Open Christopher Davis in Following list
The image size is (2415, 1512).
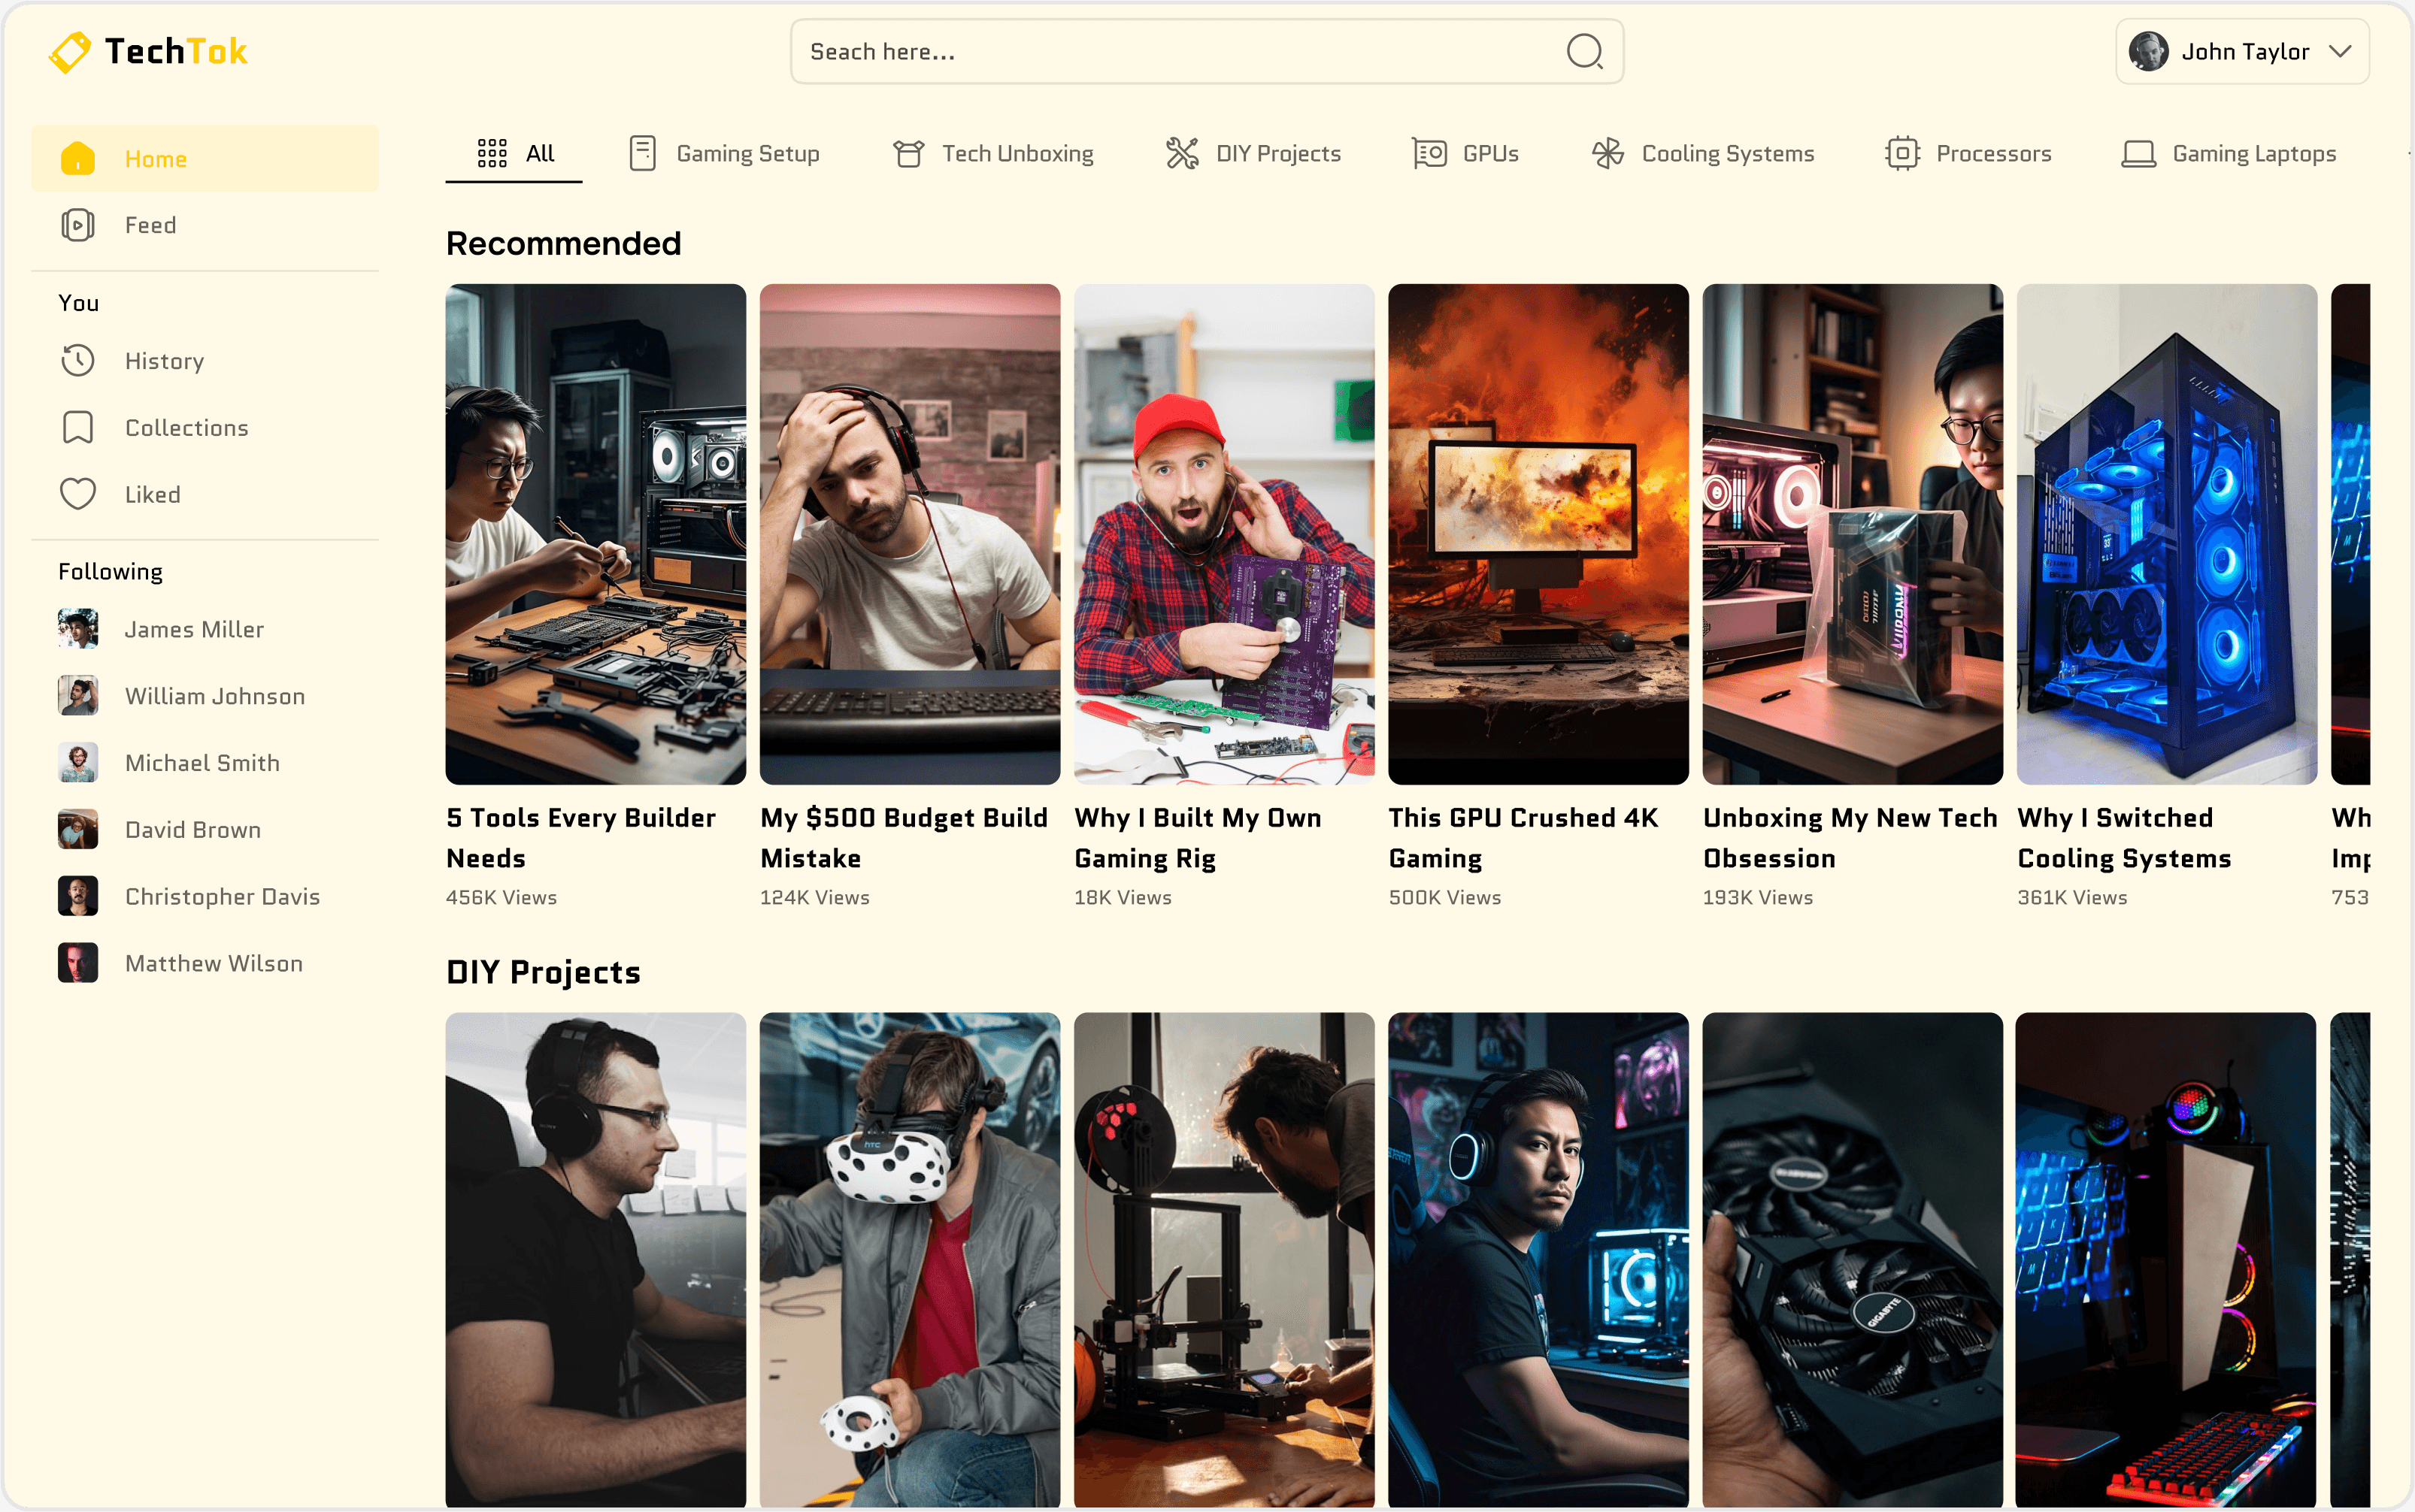click(x=222, y=896)
